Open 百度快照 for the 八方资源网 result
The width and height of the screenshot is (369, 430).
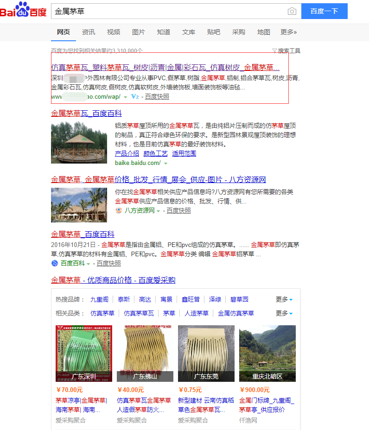(x=178, y=211)
